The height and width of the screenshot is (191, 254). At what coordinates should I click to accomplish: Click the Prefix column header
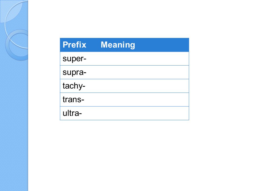79,45
